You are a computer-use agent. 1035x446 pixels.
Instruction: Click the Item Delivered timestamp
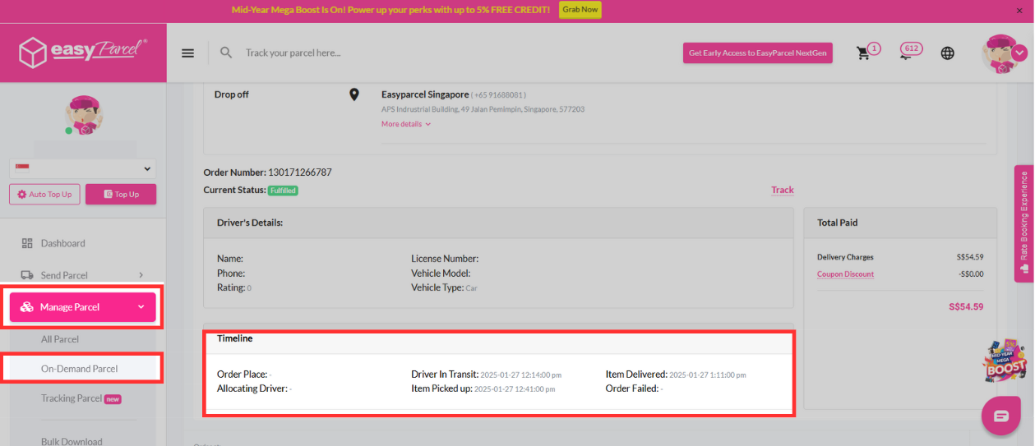(x=708, y=375)
